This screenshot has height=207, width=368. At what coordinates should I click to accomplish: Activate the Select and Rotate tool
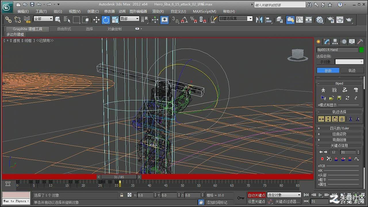pos(106,20)
